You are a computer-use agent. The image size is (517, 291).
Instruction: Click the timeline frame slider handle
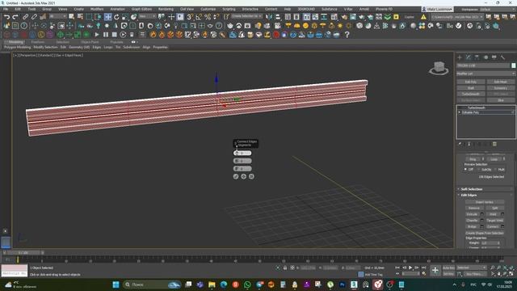tap(23, 253)
